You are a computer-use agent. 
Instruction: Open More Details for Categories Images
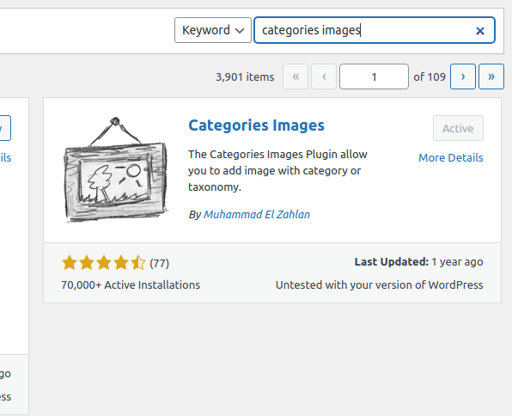[451, 158]
